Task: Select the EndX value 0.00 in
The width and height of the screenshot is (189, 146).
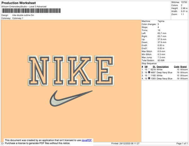Action: pos(161,45)
